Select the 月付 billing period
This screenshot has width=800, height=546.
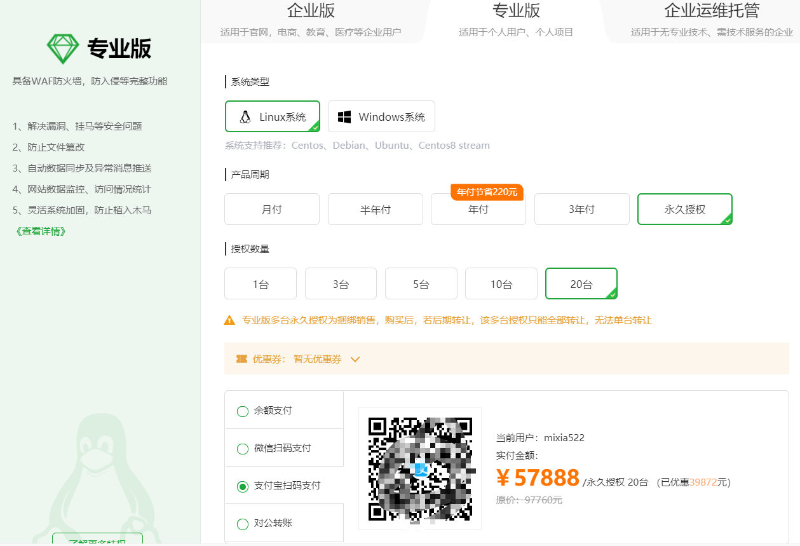click(x=271, y=208)
